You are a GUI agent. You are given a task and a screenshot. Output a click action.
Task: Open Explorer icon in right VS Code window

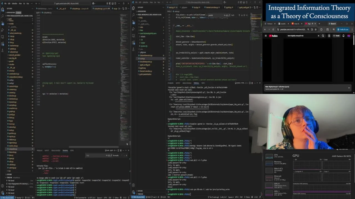tap(133, 8)
